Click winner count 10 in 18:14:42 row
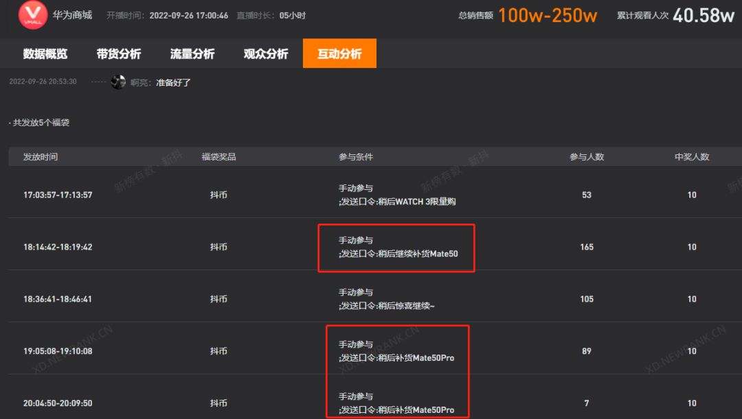Image resolution: width=742 pixels, height=419 pixels. coord(692,247)
